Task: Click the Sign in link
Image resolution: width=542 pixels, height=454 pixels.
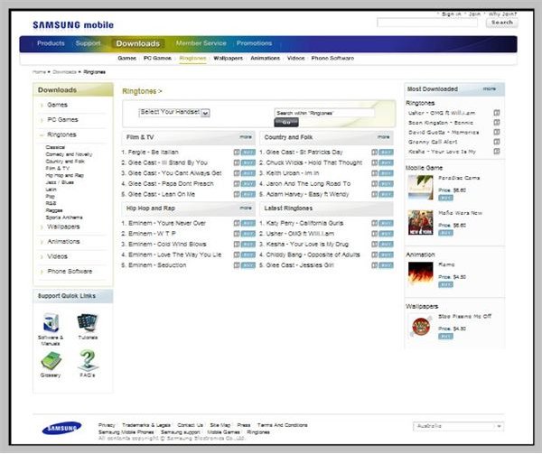Action: [x=451, y=14]
